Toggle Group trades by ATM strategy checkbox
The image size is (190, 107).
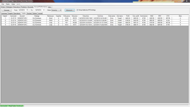tap(77, 10)
